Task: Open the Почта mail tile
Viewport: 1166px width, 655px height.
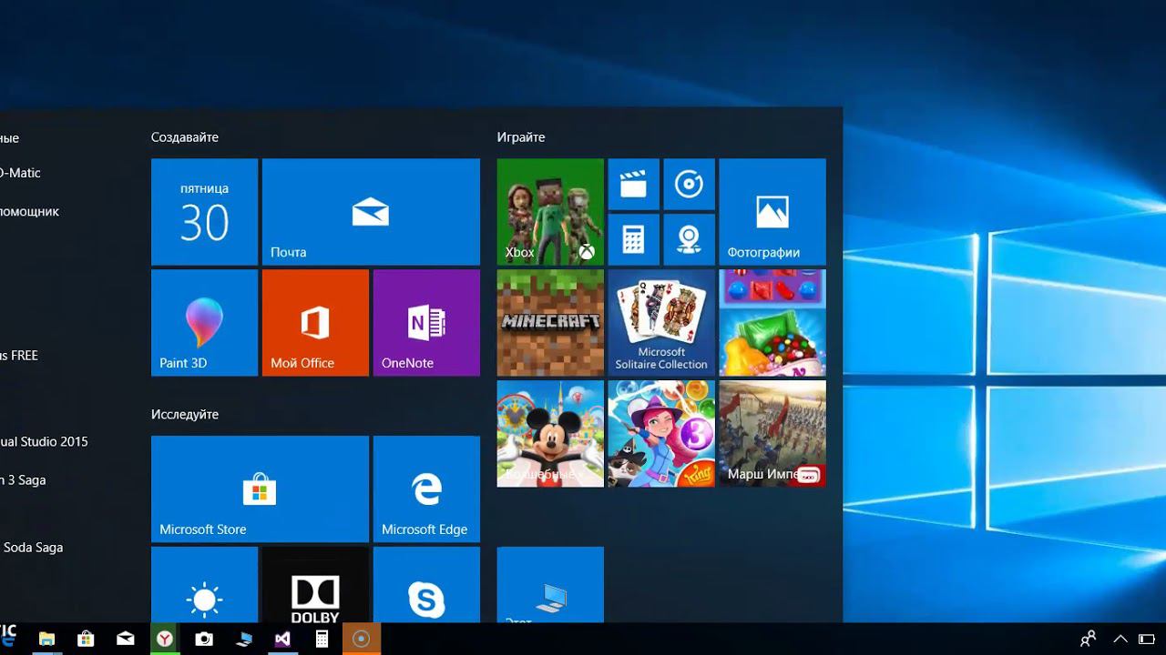Action: point(371,212)
